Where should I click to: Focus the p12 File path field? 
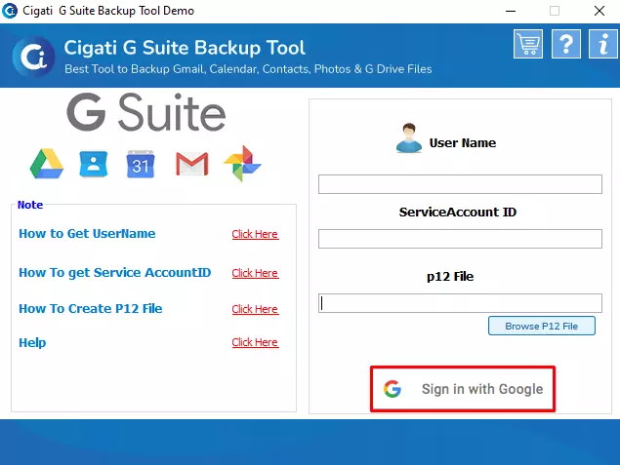pyautogui.click(x=460, y=303)
